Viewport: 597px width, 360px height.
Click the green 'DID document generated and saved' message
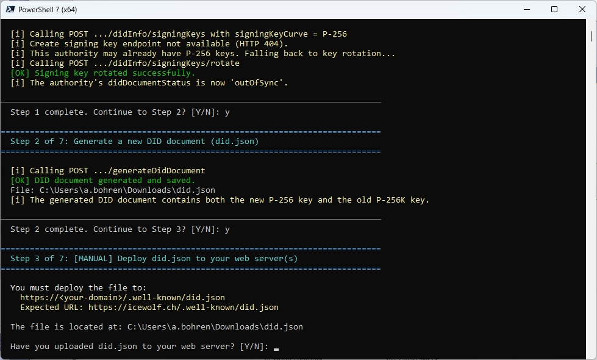point(102,181)
